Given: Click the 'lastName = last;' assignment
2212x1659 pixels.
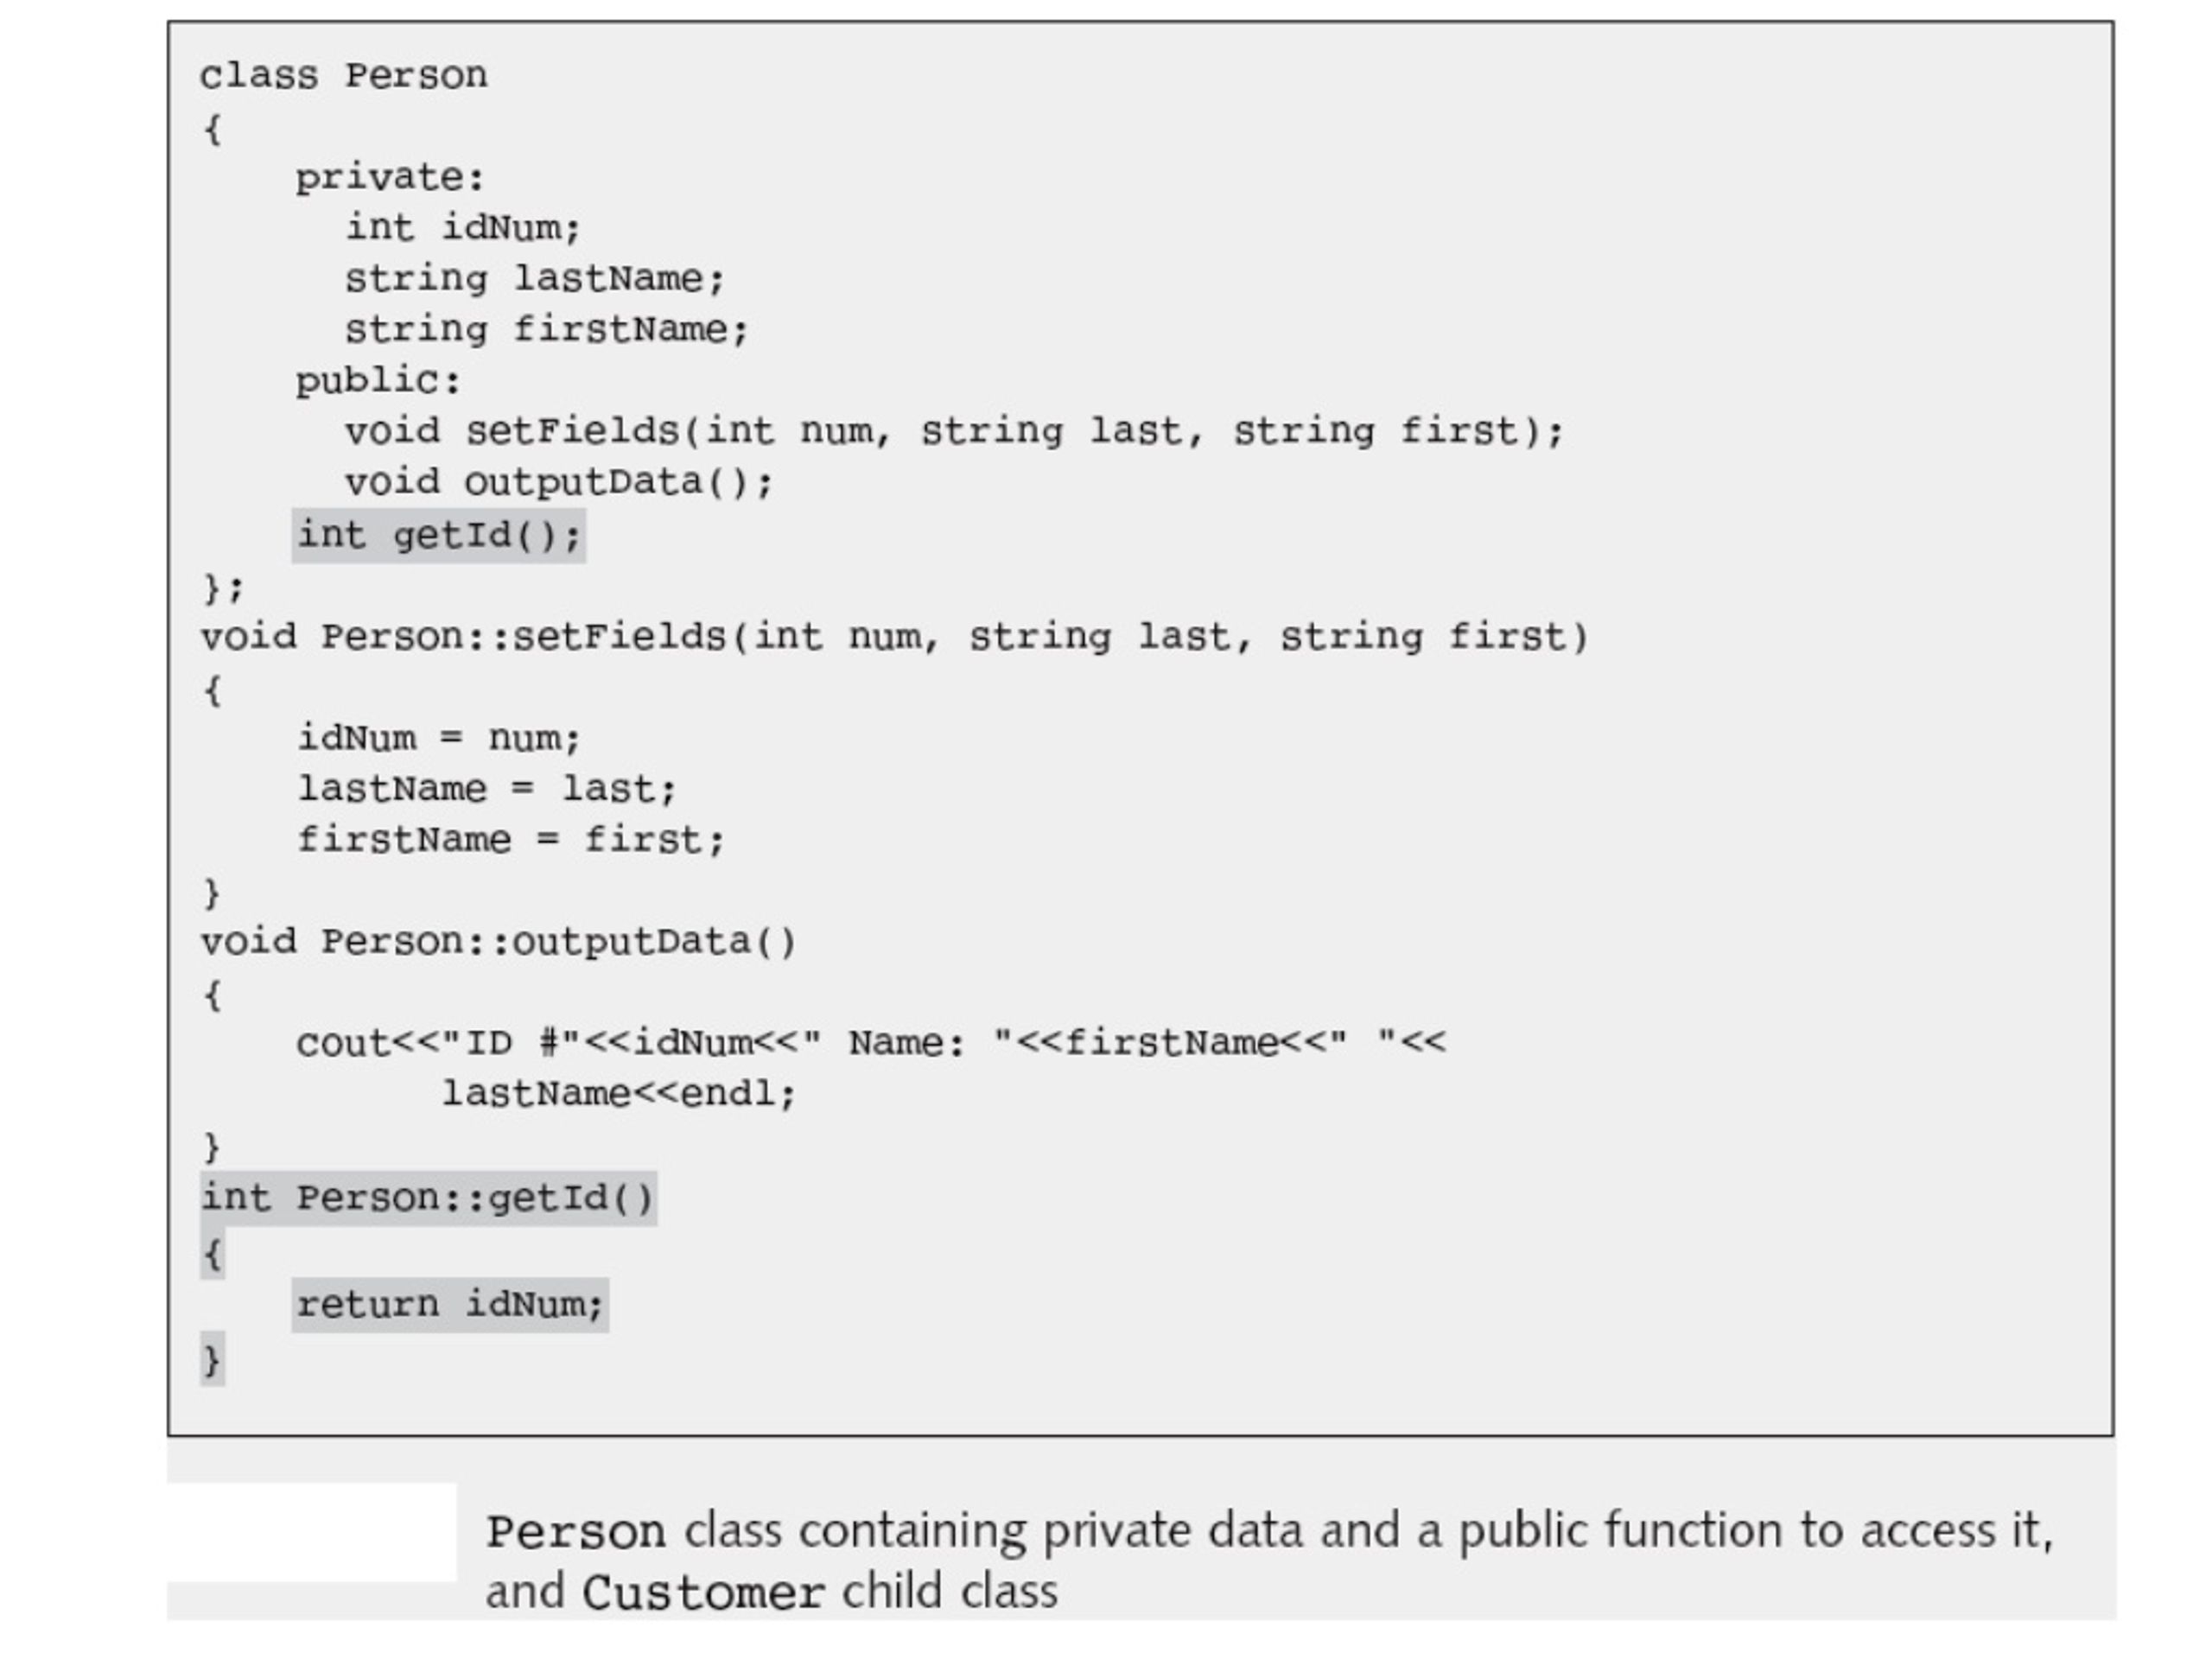Looking at the screenshot, I should 487,790.
